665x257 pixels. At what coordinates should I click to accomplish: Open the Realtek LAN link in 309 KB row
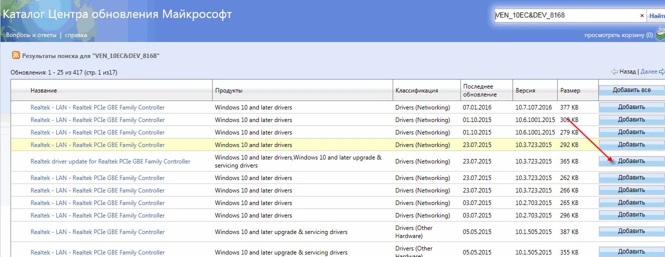click(97, 120)
